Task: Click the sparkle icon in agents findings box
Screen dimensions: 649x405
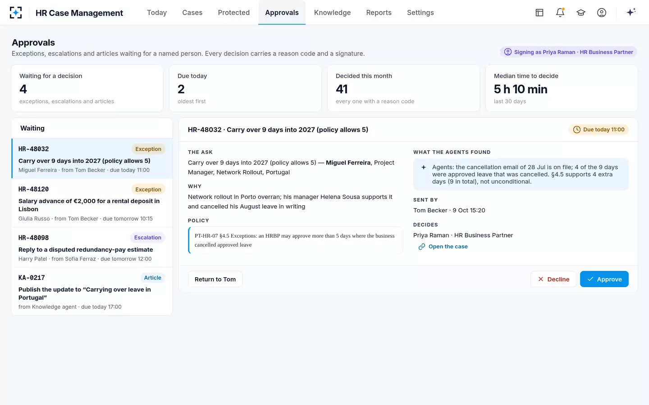Action: [x=424, y=167]
